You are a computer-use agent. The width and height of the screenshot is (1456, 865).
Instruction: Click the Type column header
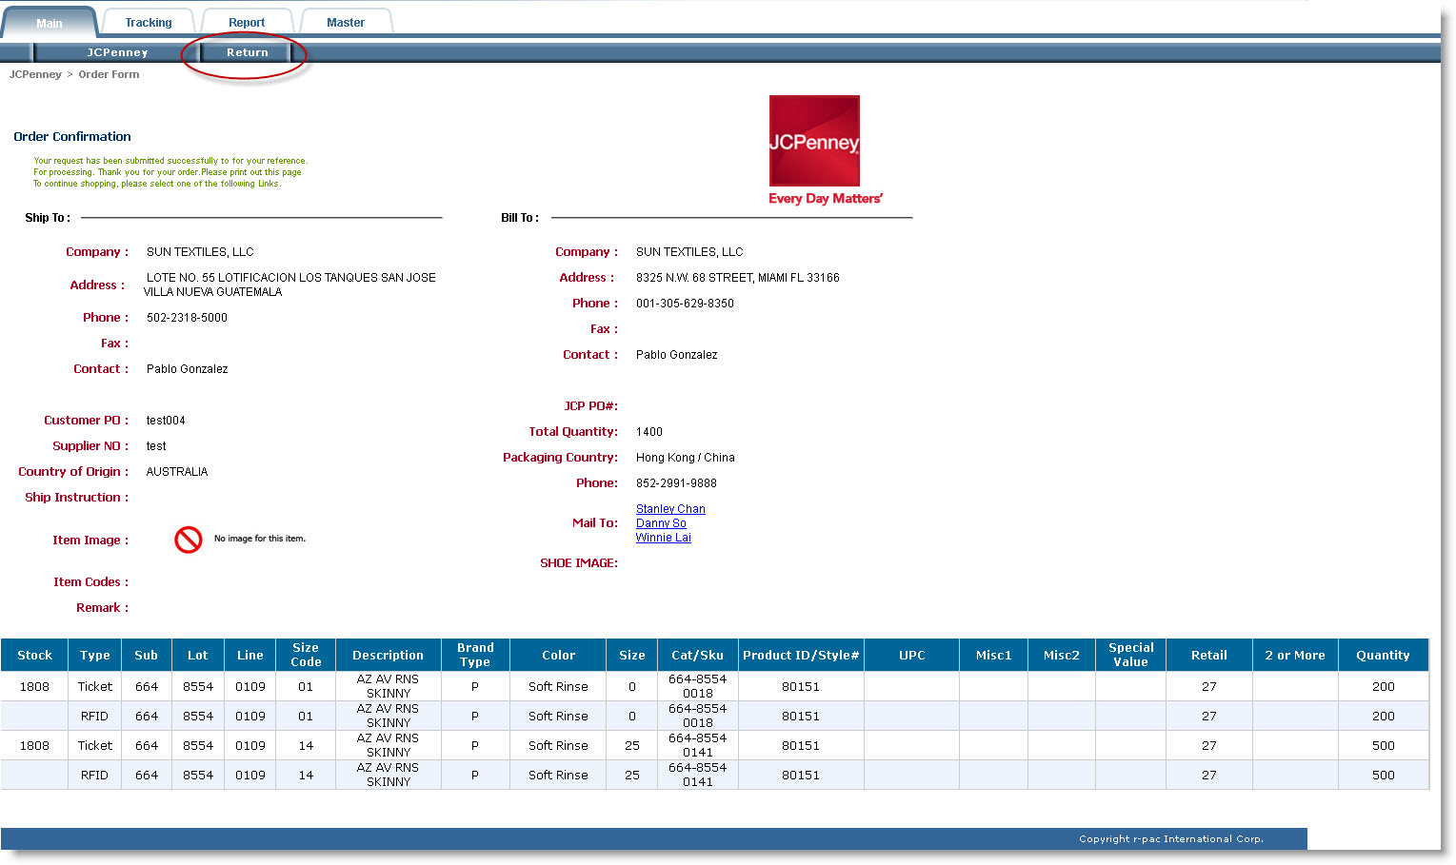pyautogui.click(x=95, y=655)
